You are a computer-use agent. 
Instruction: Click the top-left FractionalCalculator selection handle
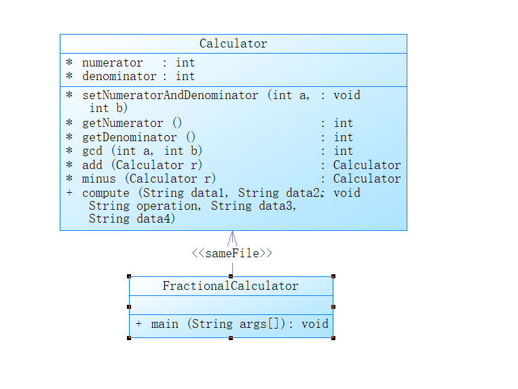coord(129,276)
